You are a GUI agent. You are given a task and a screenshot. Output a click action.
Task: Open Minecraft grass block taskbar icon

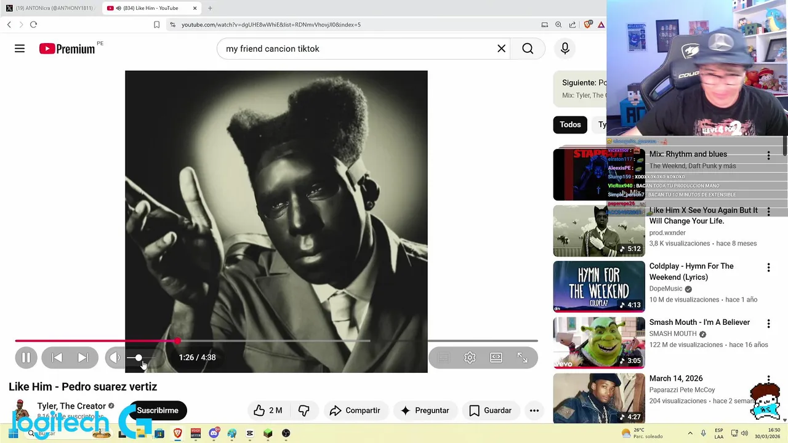[x=268, y=433]
